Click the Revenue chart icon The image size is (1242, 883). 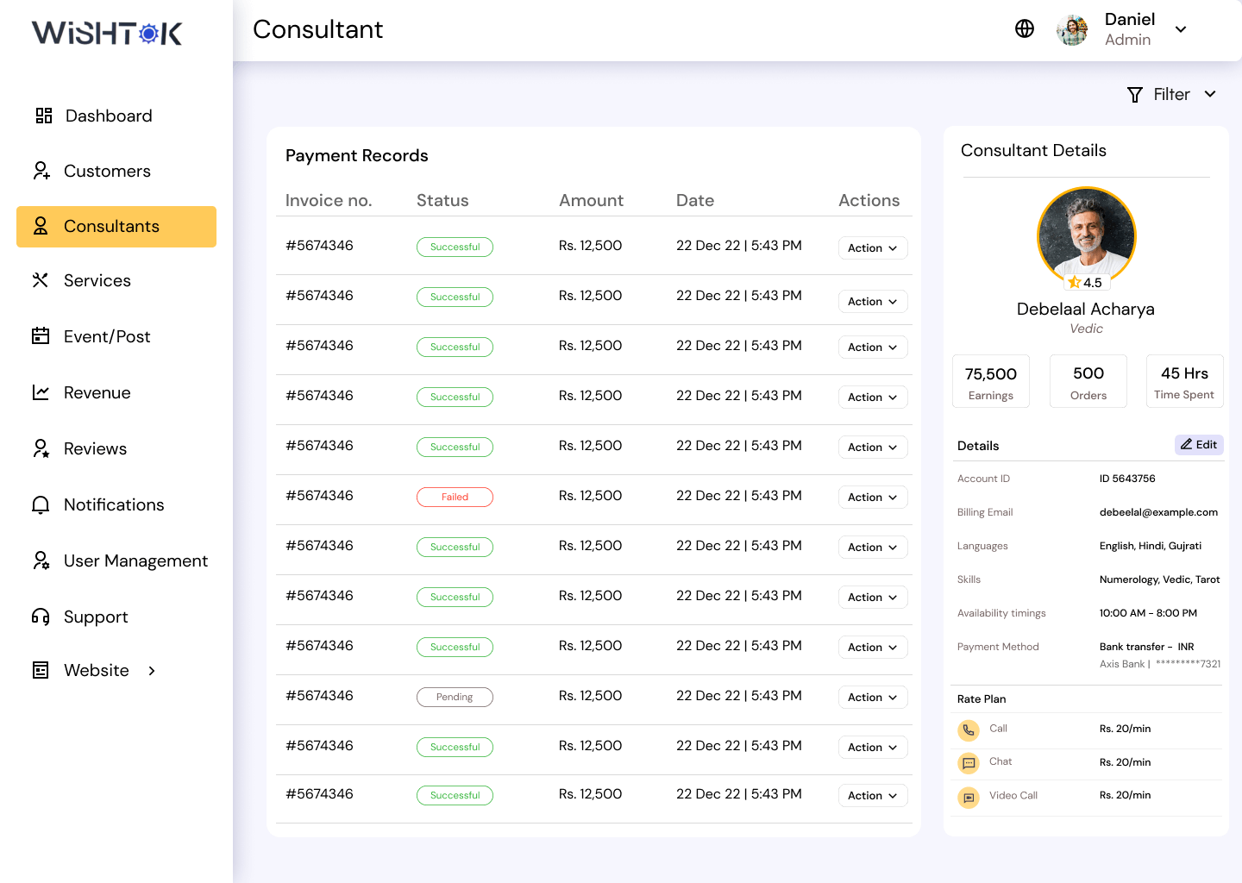(x=41, y=392)
